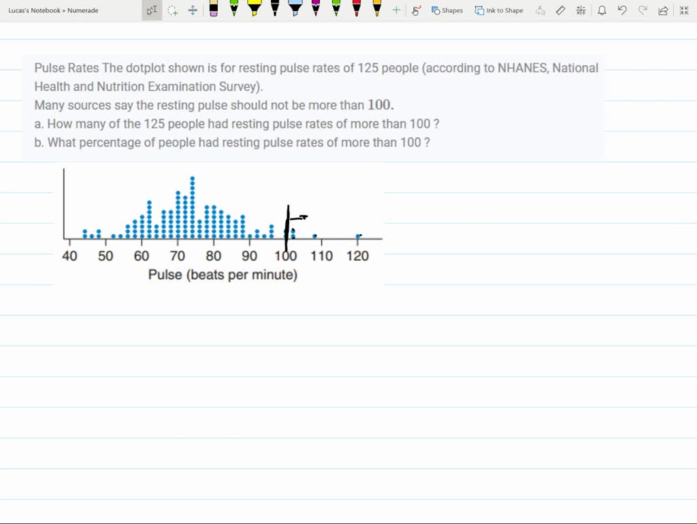
Task: Click the bell notifications icon
Action: point(602,10)
